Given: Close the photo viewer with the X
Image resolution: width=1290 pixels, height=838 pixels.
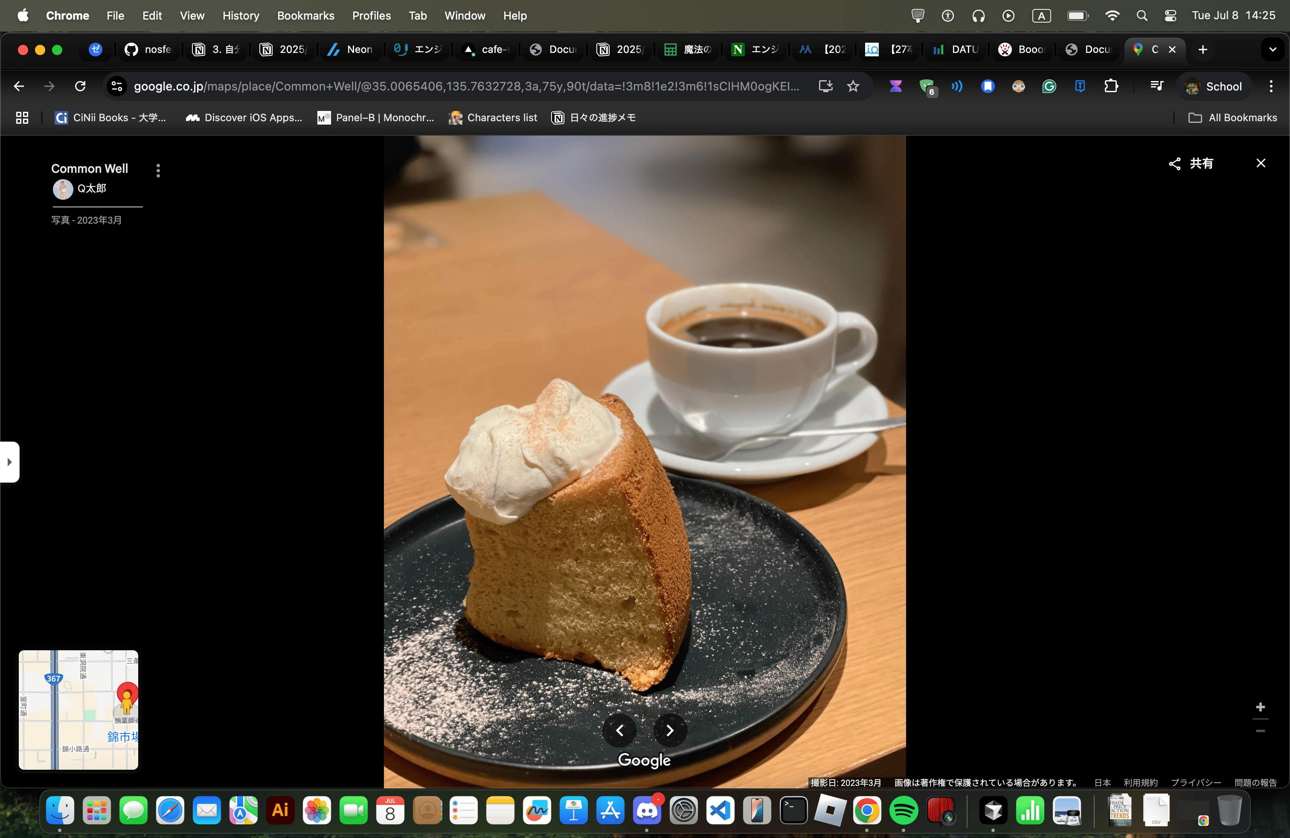Looking at the screenshot, I should pyautogui.click(x=1261, y=163).
